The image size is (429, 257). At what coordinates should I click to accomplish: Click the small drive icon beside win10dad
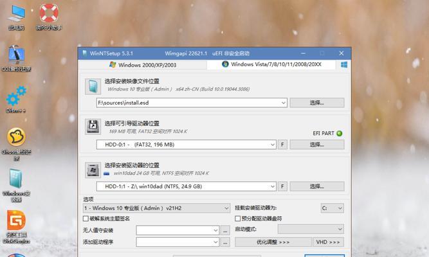pos(106,173)
